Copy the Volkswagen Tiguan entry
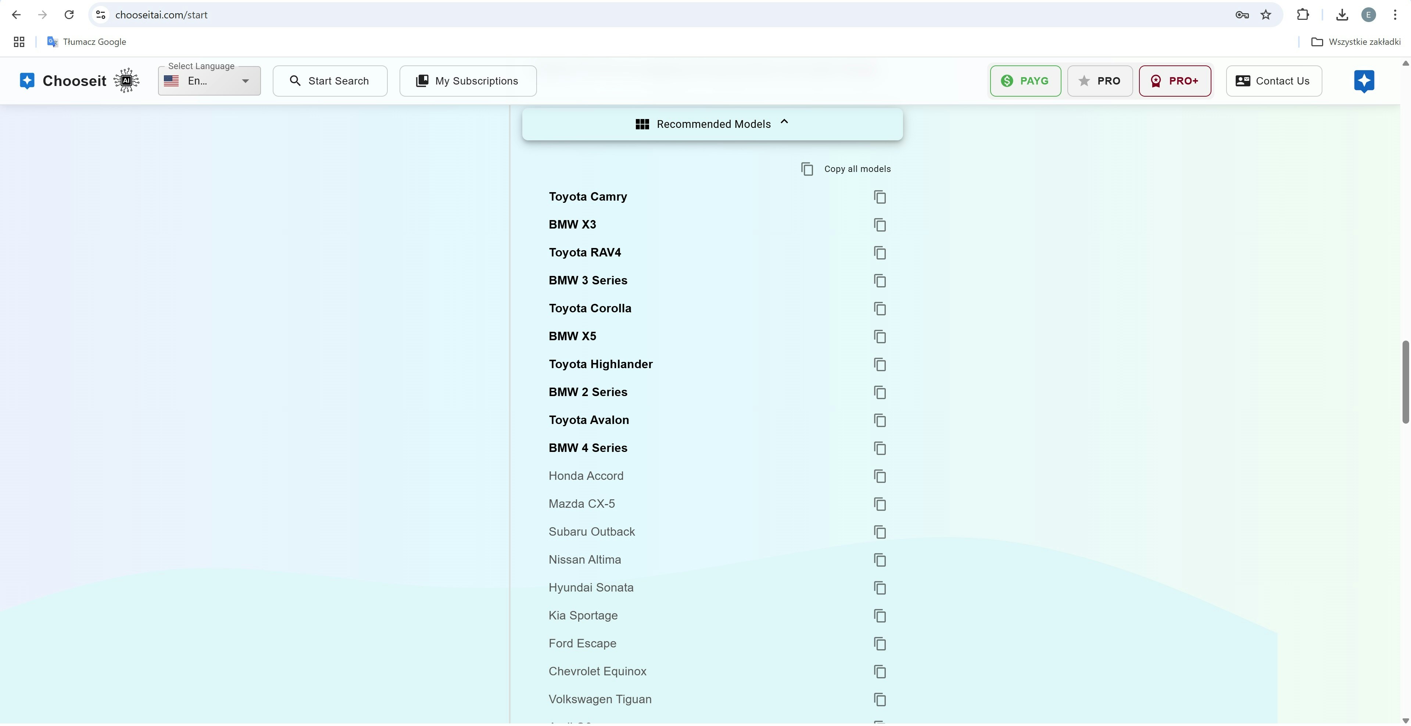Viewport: 1411px width, 726px height. 880,700
